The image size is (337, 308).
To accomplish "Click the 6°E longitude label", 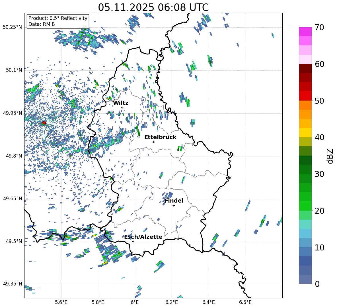I will click(x=135, y=302).
